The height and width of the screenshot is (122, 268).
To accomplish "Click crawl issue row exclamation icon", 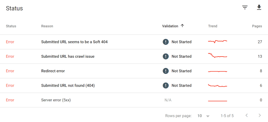I will pyautogui.click(x=165, y=56).
